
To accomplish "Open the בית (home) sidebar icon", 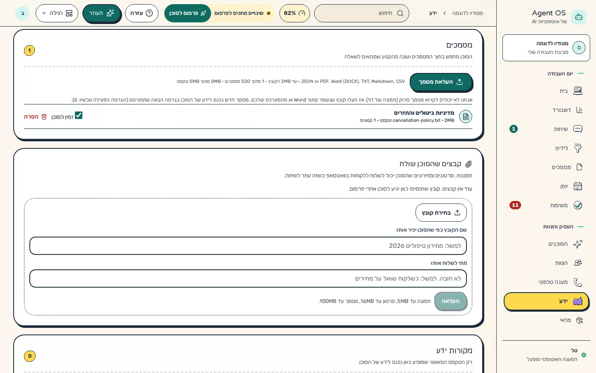I will [x=578, y=91].
